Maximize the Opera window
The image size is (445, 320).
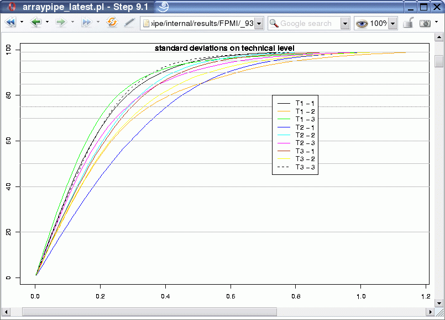coord(423,7)
